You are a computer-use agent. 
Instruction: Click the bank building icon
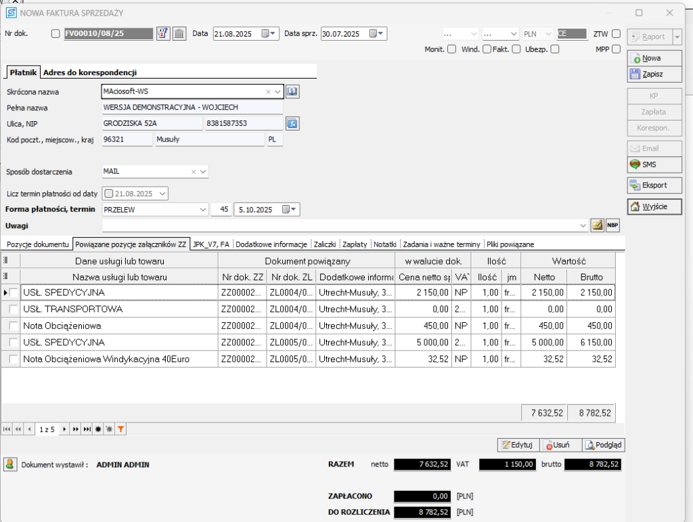179,34
